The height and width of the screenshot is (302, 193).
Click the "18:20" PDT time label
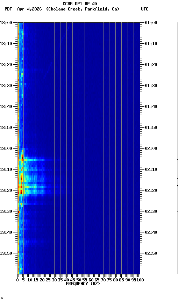(x=6, y=65)
